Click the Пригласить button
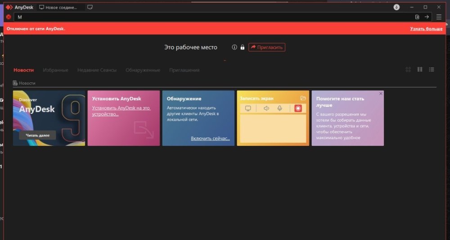The image size is (450, 240). point(267,47)
